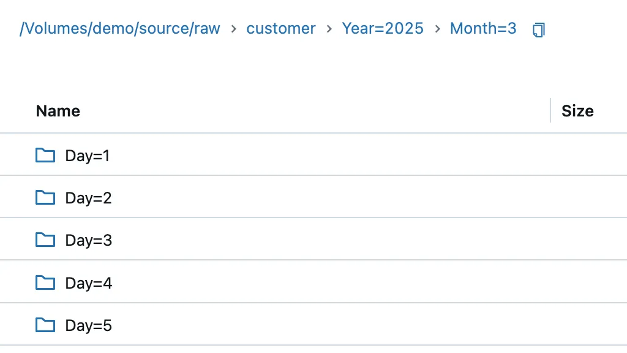Go to the customer breadcrumb

click(281, 28)
